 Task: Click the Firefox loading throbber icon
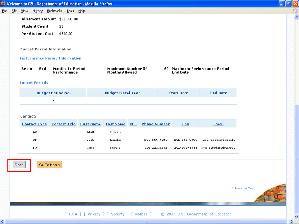[295, 11]
